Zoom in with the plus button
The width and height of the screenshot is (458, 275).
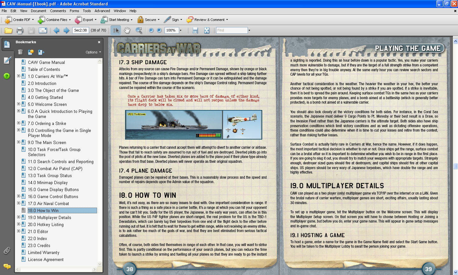pyautogui.click(x=159, y=31)
